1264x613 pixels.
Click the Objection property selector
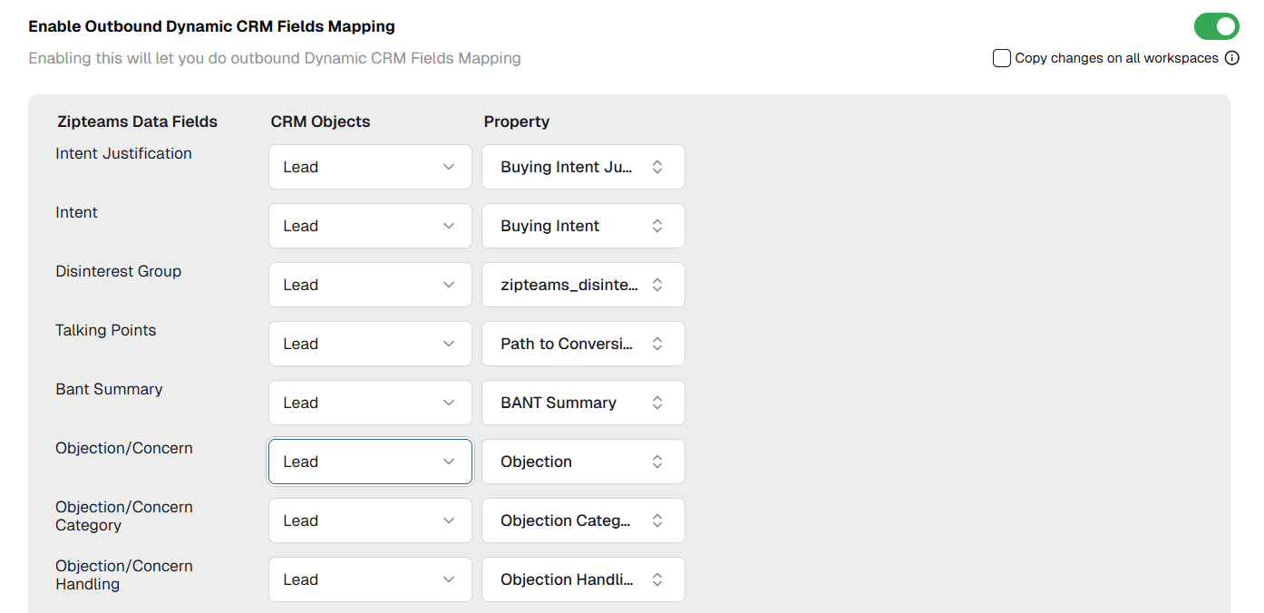point(583,462)
